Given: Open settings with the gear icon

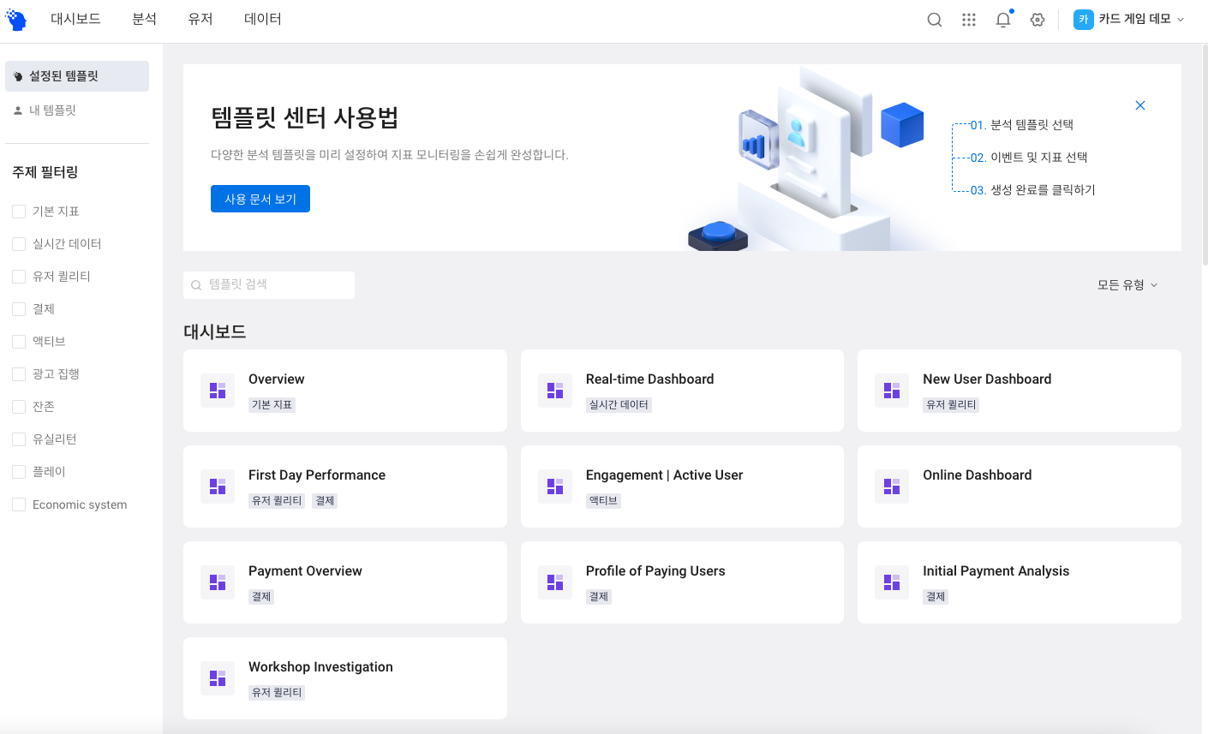Looking at the screenshot, I should [1037, 19].
